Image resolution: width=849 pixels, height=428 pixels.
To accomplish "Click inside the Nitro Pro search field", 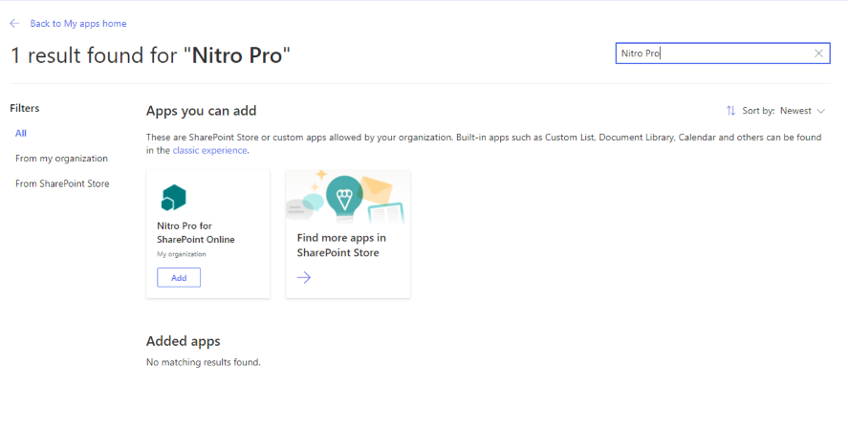I will [712, 53].
